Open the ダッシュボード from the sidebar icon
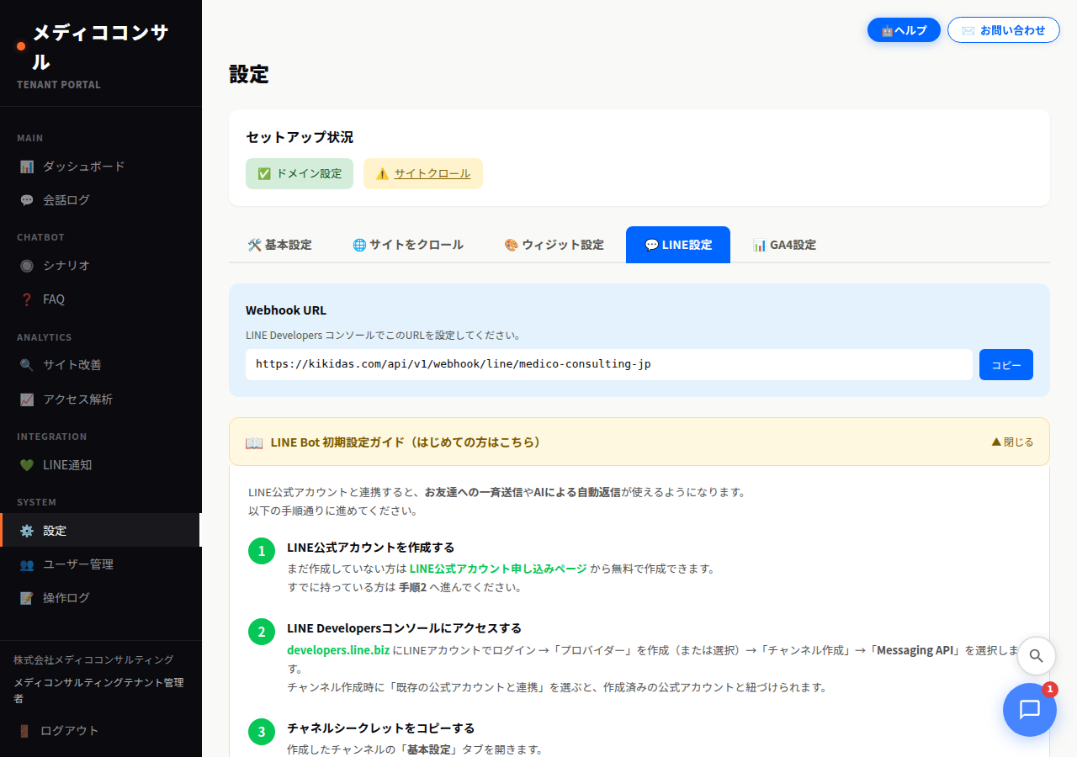Screen dimensions: 1077x757 [28, 166]
